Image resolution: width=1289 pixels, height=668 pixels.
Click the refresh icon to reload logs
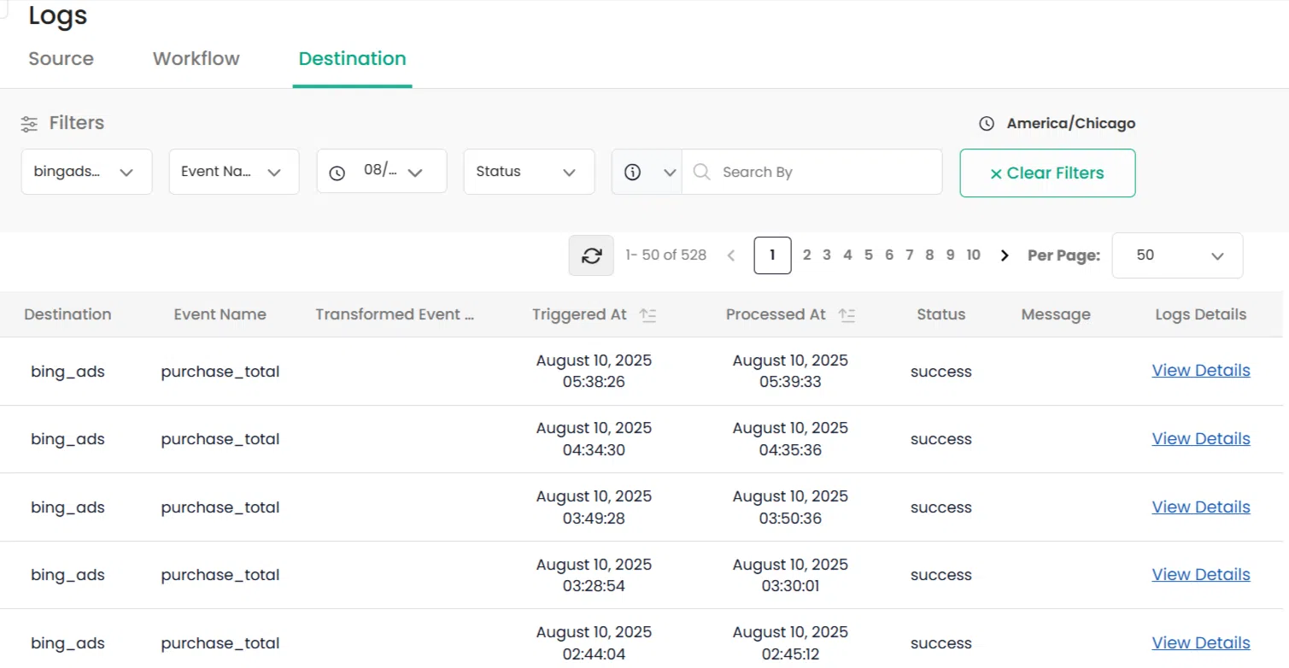click(x=590, y=255)
